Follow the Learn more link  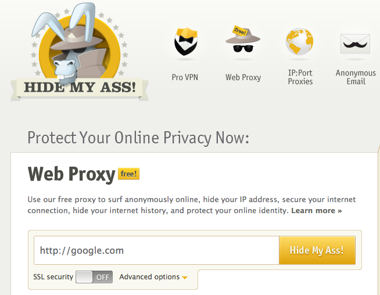[x=316, y=210]
